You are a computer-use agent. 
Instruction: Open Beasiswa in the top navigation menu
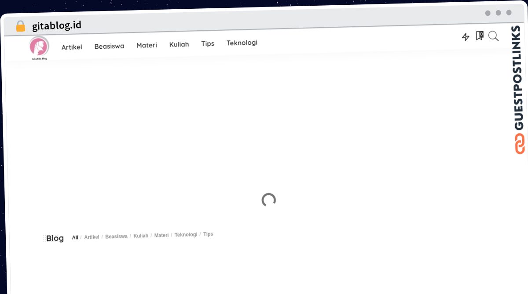tap(109, 46)
